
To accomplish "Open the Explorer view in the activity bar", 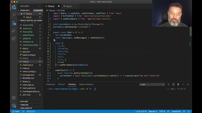I will click(x=14, y=7).
